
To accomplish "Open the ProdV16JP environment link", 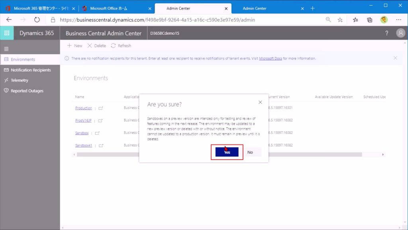I will coord(83,121).
